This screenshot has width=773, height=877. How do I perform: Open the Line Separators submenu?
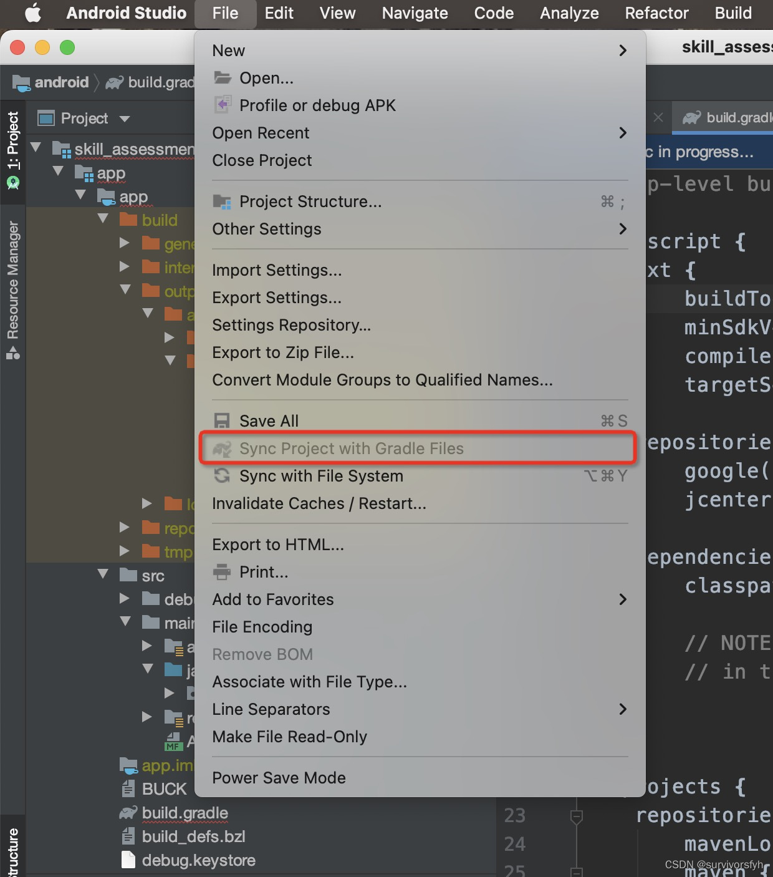(x=420, y=709)
